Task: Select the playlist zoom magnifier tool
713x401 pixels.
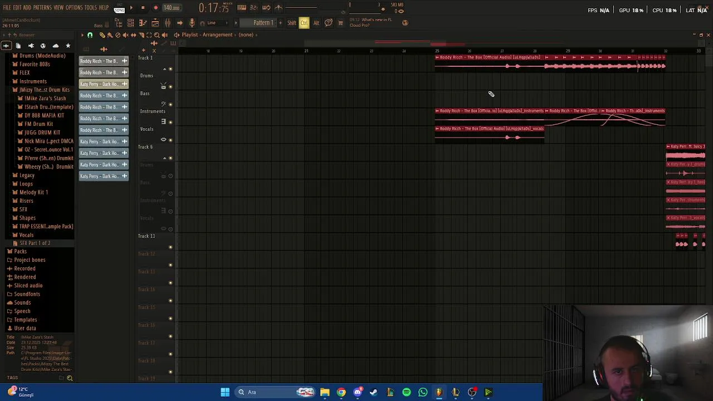Action: (157, 35)
